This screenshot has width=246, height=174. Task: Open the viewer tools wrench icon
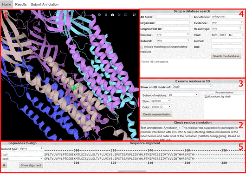click(x=119, y=15)
